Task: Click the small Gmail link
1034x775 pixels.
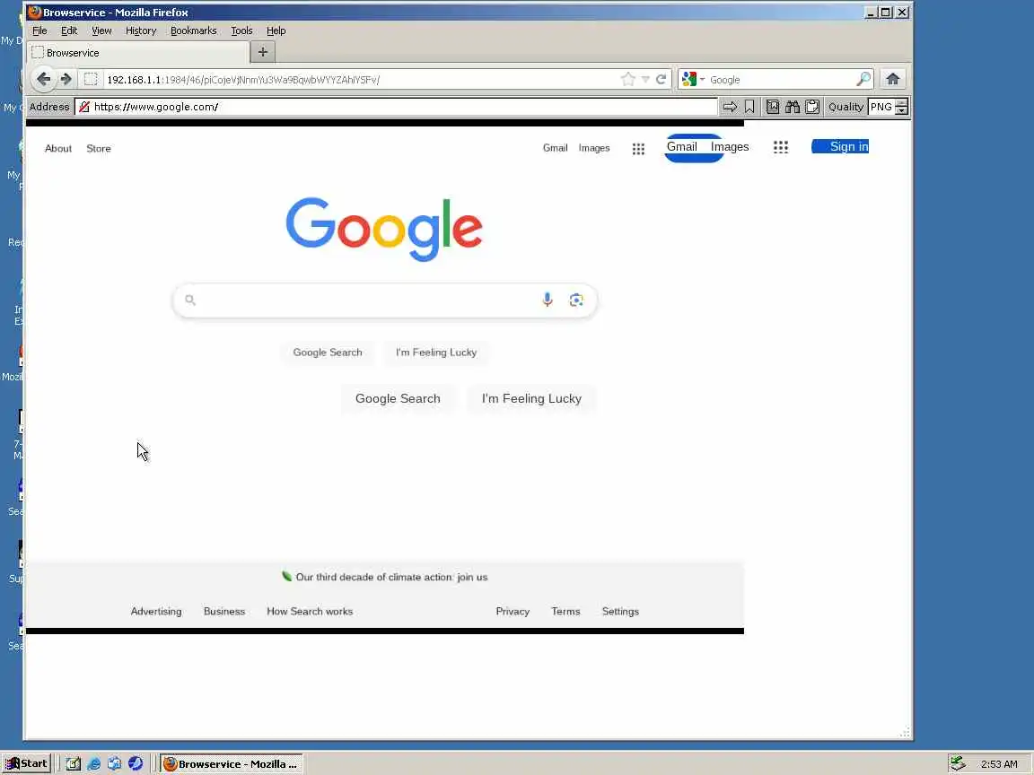Action: (556, 148)
